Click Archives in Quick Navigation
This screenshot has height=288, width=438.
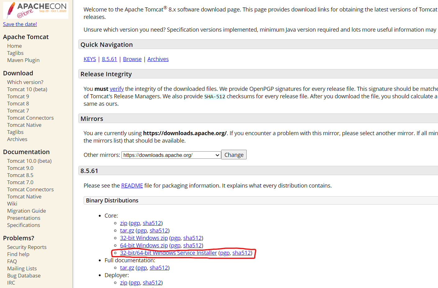(x=158, y=59)
